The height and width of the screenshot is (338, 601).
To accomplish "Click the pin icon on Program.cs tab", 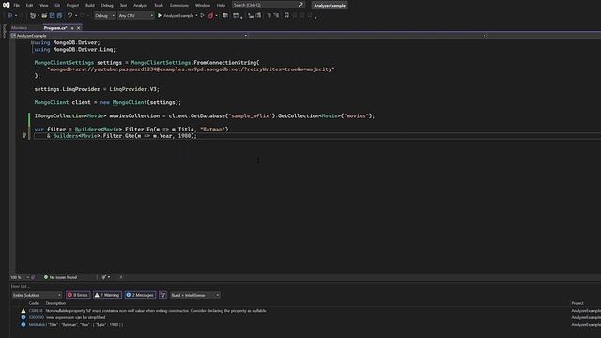I will [72, 28].
